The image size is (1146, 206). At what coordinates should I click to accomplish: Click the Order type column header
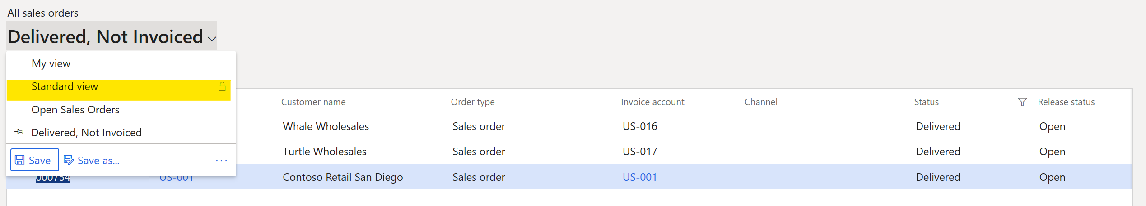[473, 102]
